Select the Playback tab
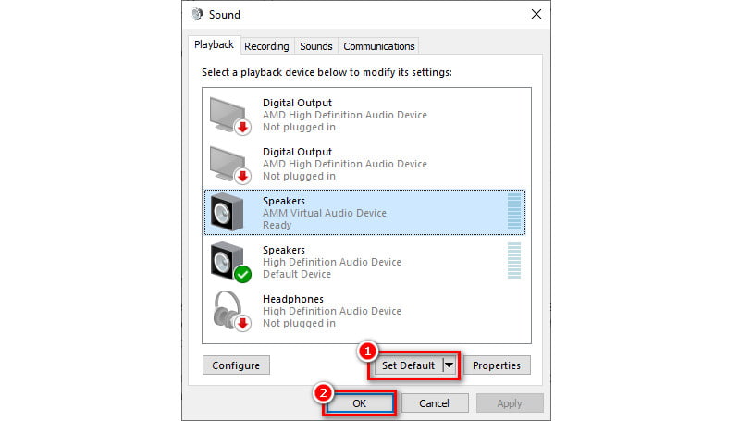Screen dimensions: 740x421 coord(214,45)
